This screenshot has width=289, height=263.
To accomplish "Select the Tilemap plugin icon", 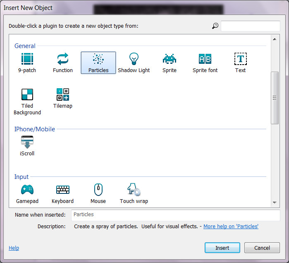I will [x=63, y=94].
